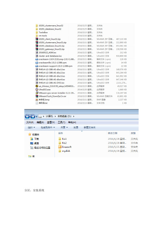
Task: Click the cluster and database.iso file name
Action: coord(50,56)
